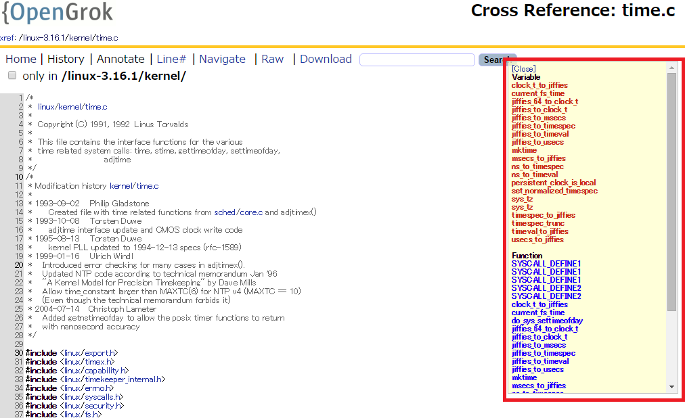Click the OpenGrok logo
This screenshot has height=418, width=685.
(x=58, y=14)
